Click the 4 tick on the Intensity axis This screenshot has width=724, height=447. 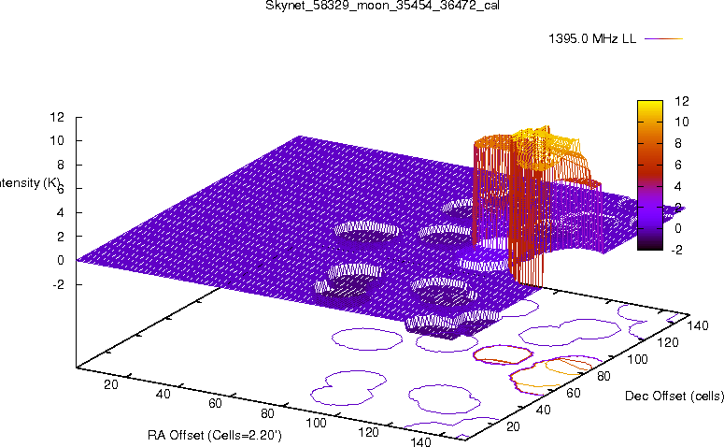point(61,212)
